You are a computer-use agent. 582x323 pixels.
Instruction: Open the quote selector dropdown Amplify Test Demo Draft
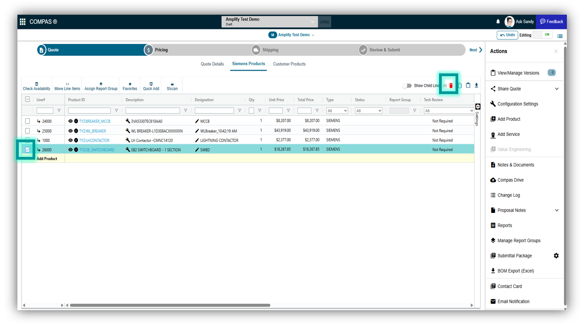(x=270, y=22)
